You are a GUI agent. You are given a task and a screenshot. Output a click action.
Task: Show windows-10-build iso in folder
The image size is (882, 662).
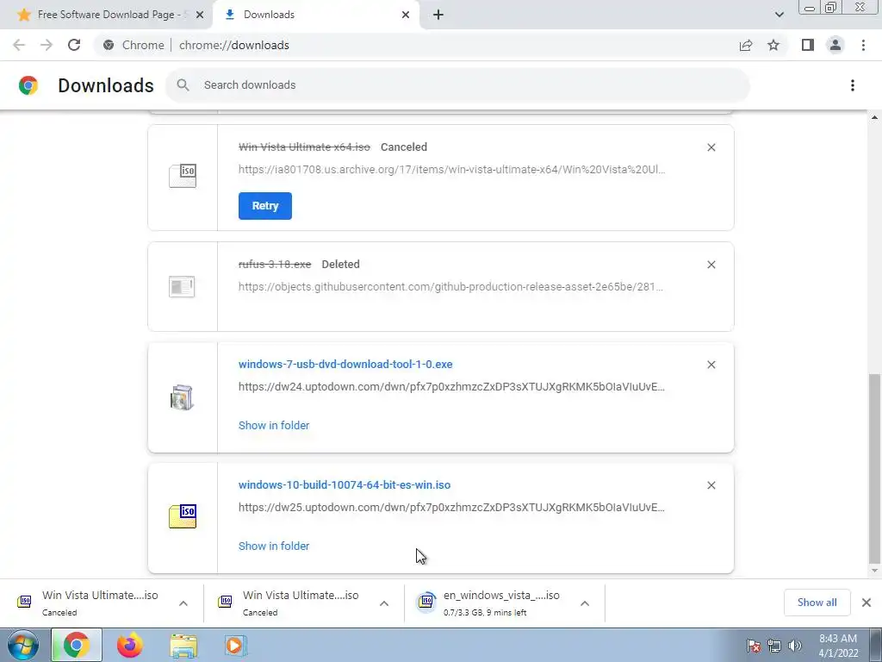tap(274, 546)
